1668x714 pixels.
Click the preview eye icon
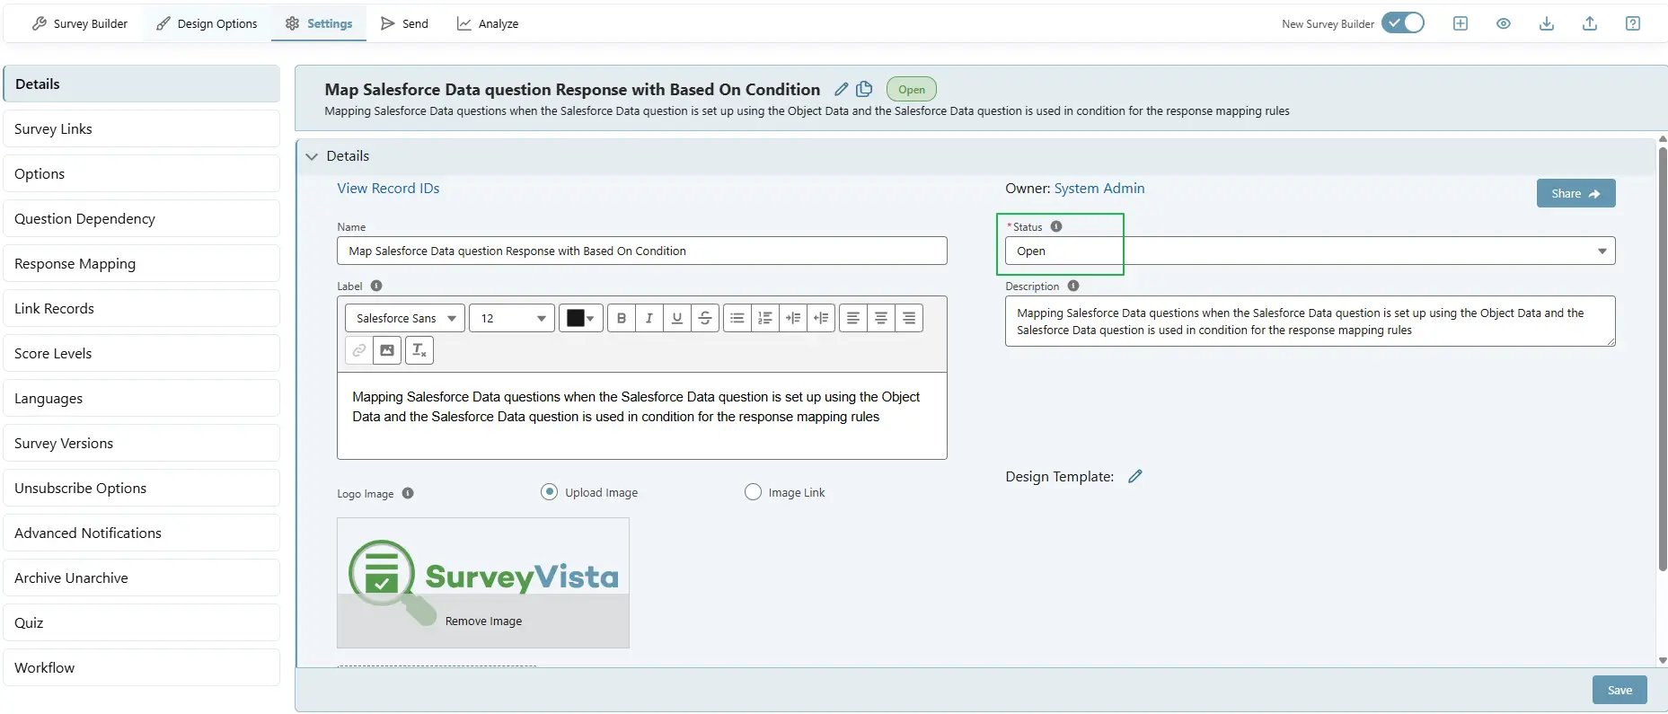(x=1504, y=23)
